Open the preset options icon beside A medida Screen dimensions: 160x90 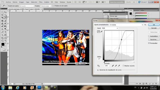145,25
